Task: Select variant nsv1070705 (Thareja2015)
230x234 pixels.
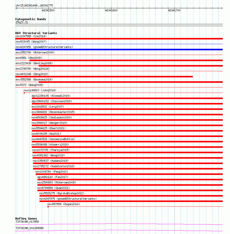Action: click(51, 150)
